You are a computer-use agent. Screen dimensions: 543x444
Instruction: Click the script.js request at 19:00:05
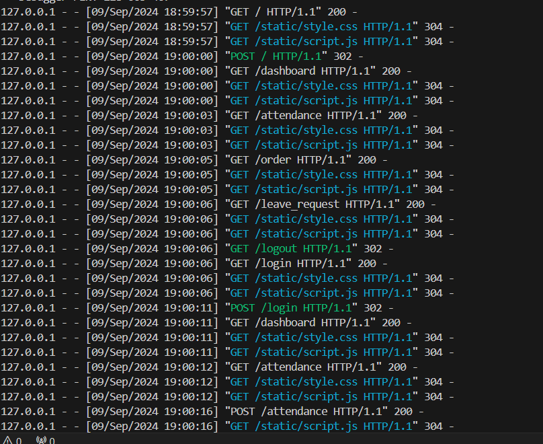(228, 190)
